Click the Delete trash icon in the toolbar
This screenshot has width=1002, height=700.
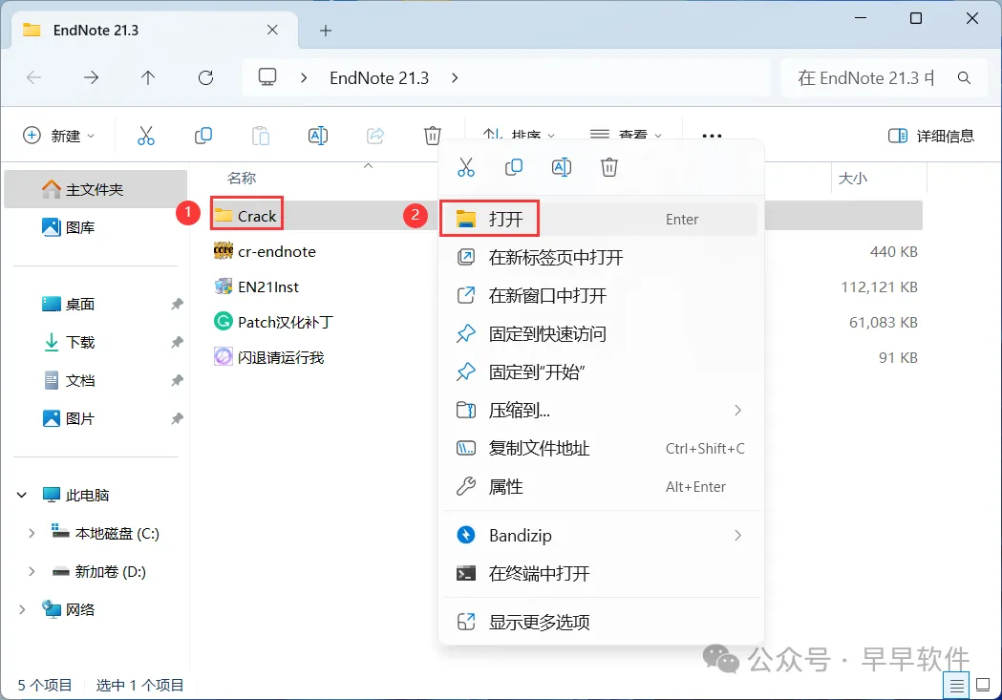(433, 136)
